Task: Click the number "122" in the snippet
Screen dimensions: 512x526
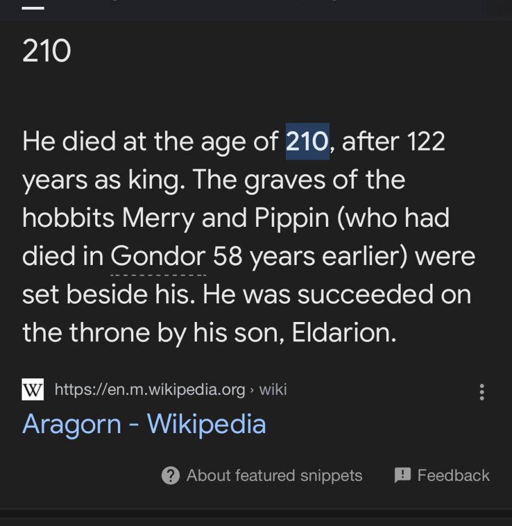Action: (425, 141)
